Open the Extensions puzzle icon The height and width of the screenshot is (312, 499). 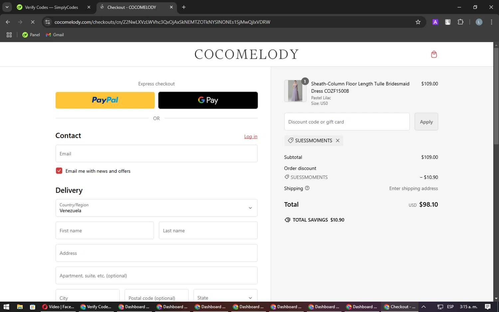[x=460, y=22]
